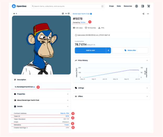Open the contract address link
Image resolution: width=163 pixels, height=137 pixels.
(65, 113)
